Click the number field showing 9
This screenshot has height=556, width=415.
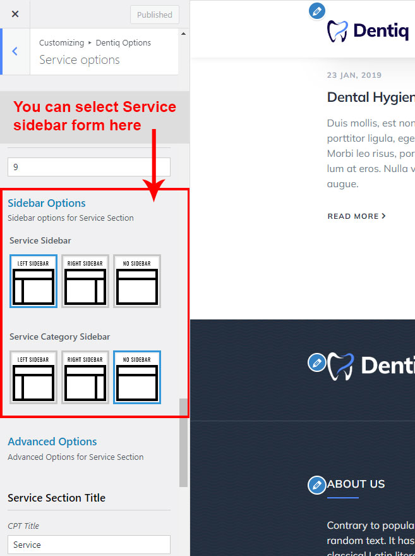(x=89, y=167)
